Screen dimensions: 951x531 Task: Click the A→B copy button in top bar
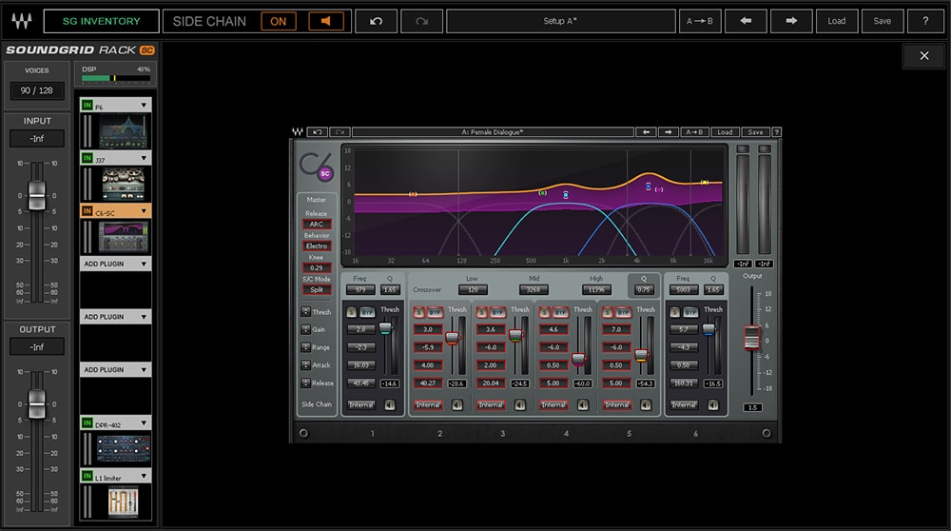701,21
